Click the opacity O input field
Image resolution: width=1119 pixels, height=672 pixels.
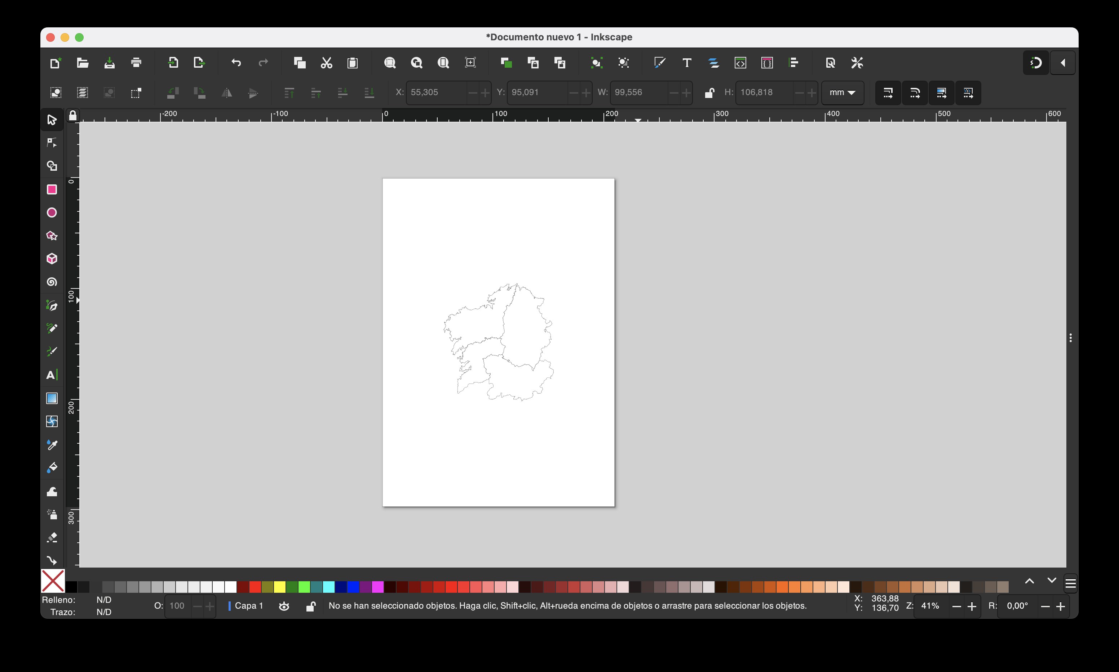tap(178, 606)
